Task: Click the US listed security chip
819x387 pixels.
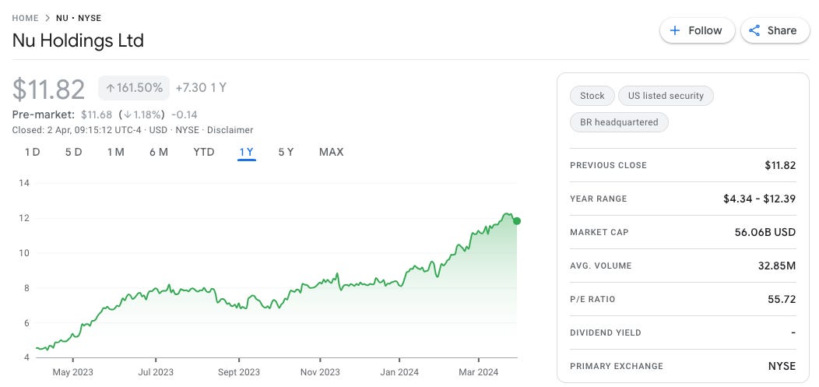Action: pos(666,96)
